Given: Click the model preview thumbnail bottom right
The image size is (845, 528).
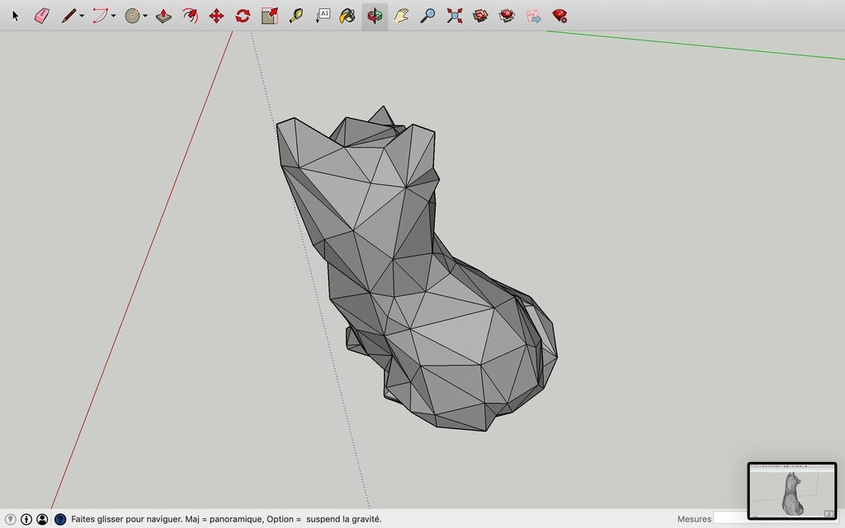Looking at the screenshot, I should pyautogui.click(x=792, y=491).
